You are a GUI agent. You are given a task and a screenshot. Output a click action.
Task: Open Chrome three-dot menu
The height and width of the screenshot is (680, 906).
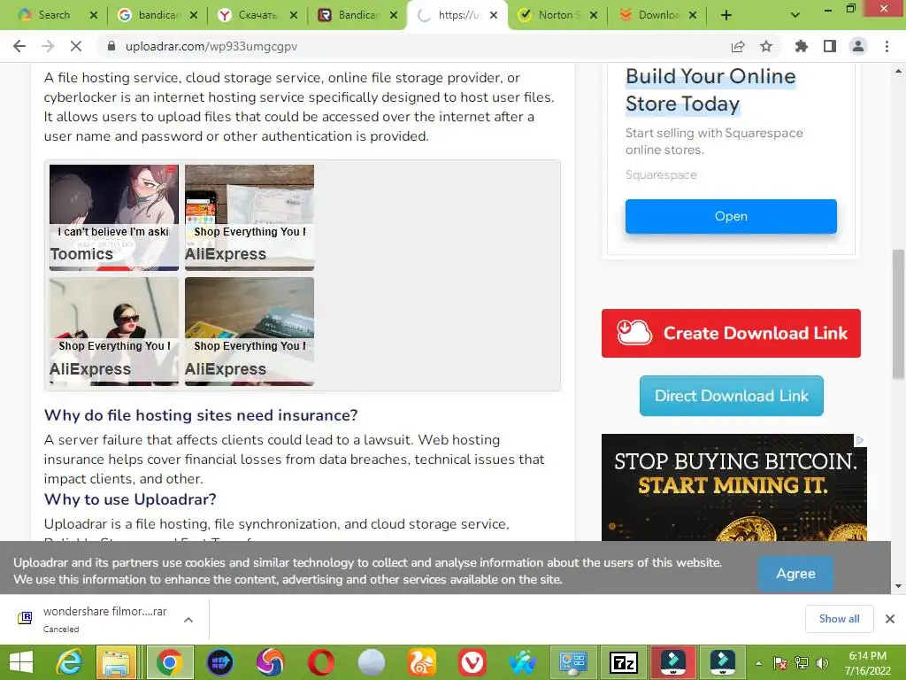pos(887,46)
